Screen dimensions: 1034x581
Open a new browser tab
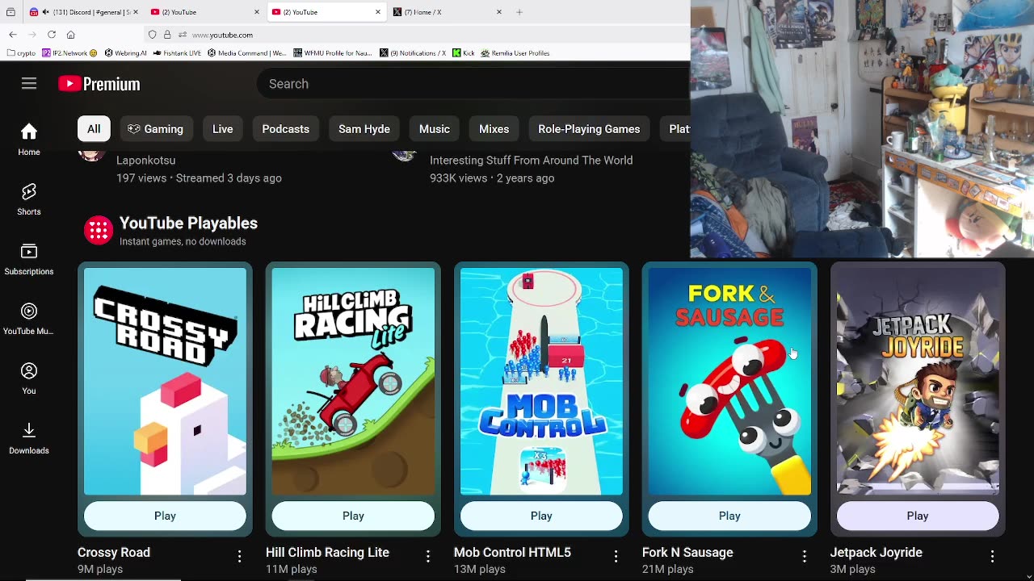pos(519,12)
